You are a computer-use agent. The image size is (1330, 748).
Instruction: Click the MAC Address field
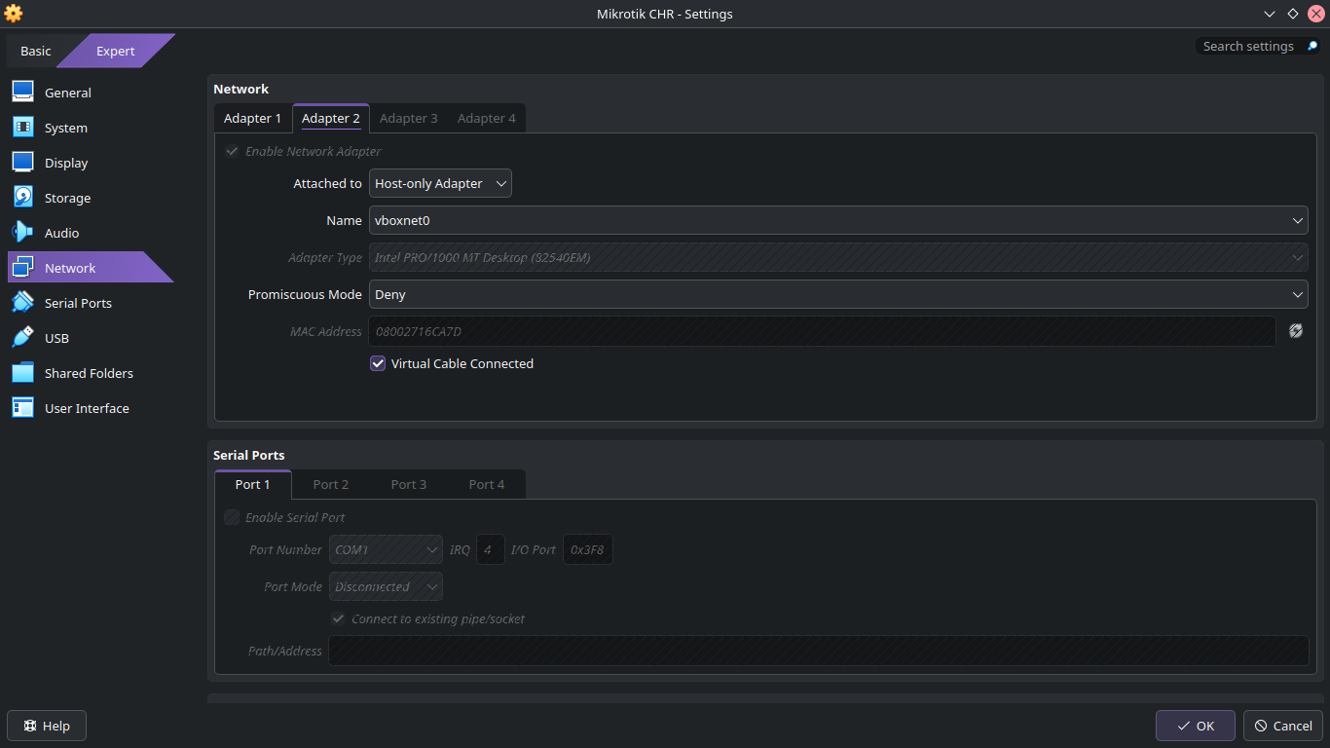822,331
